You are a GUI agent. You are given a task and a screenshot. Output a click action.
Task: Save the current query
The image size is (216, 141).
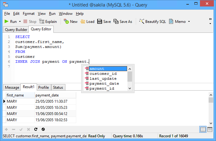[x=104, y=22]
